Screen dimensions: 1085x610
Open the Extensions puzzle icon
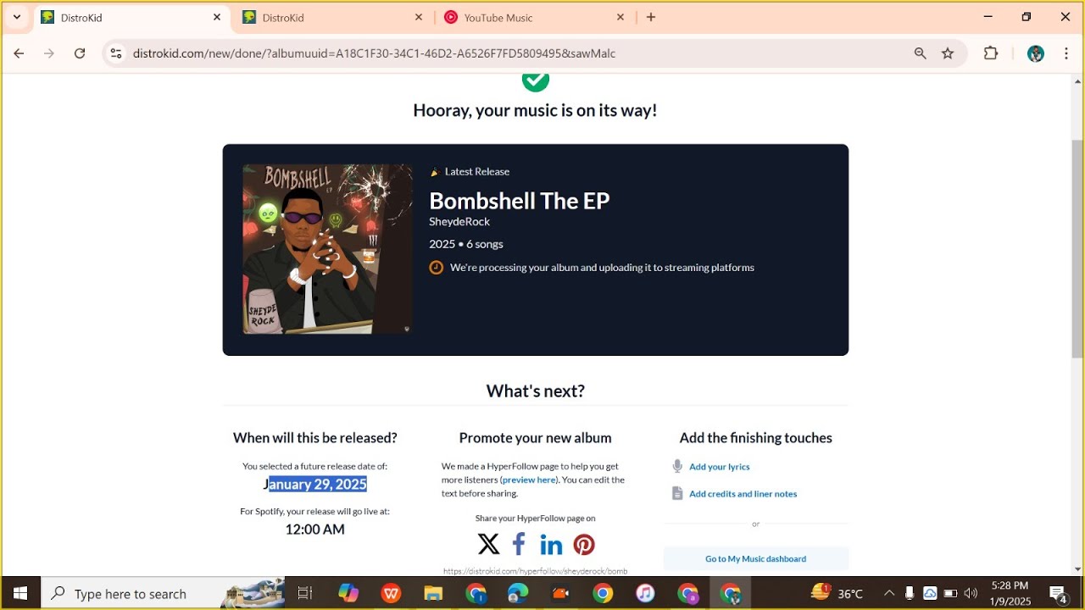coord(991,53)
